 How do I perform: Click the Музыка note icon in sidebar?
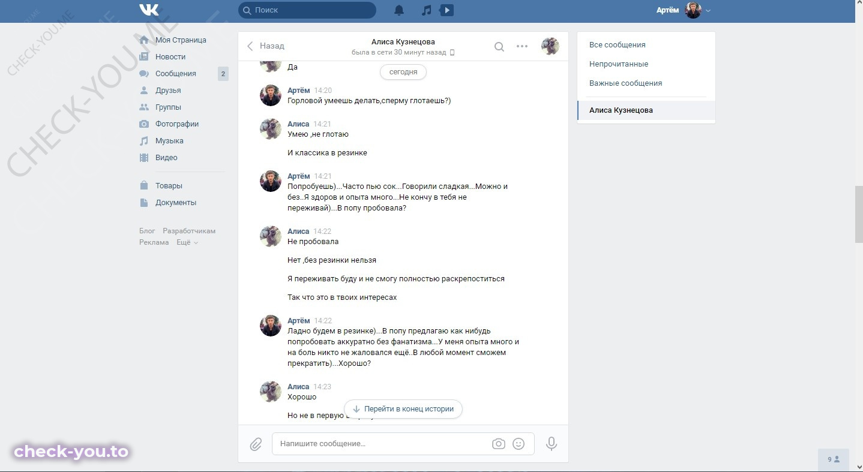(144, 141)
